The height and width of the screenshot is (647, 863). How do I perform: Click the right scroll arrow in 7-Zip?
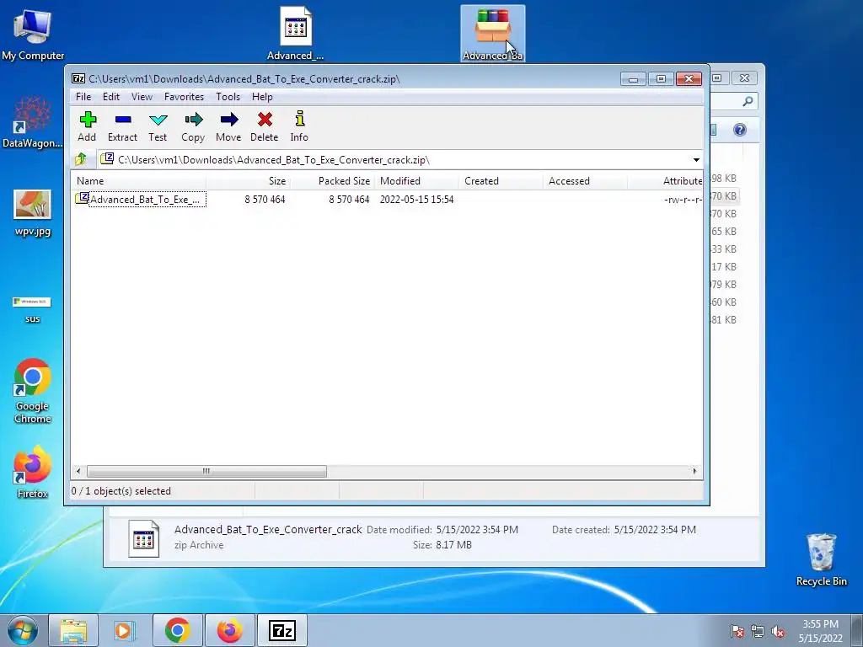pos(694,472)
